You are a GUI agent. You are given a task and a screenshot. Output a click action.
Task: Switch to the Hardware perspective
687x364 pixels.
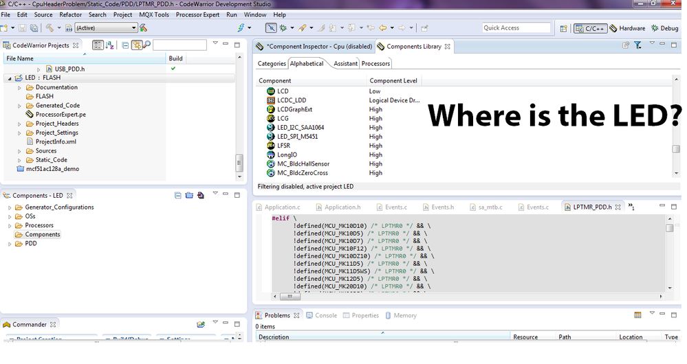627,28
